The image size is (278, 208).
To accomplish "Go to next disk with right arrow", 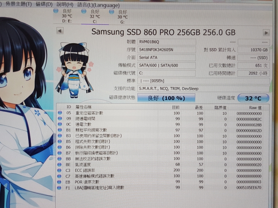I will 266,33.
